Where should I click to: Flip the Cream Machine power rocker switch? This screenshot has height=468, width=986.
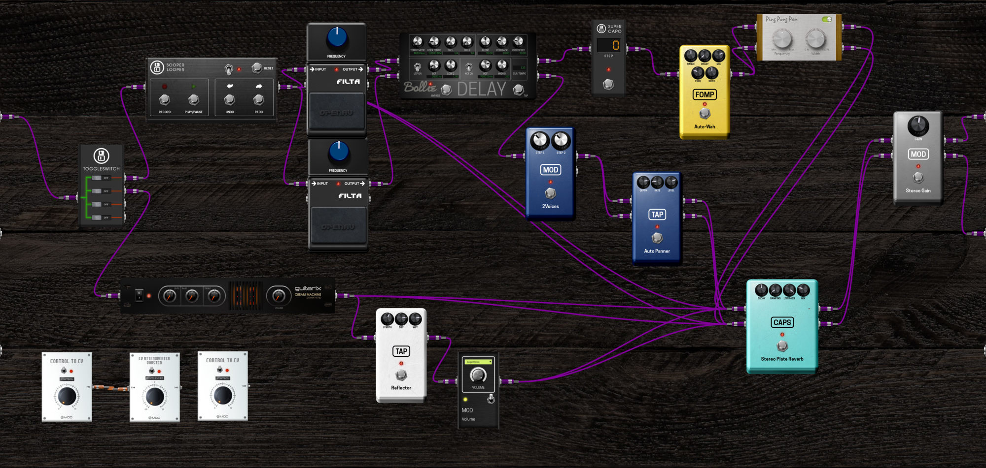pos(140,295)
